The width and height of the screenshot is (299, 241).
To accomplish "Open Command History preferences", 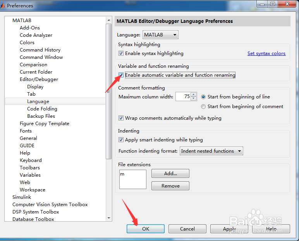I will 40,50.
